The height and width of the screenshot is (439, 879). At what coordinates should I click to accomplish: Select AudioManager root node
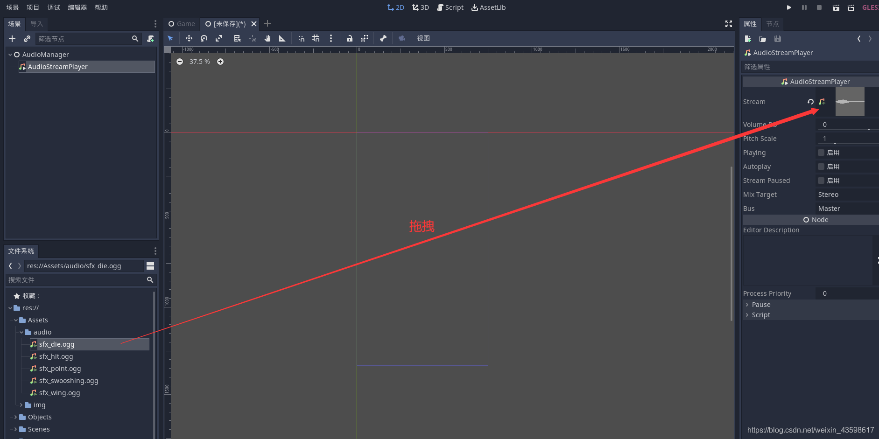[x=45, y=55]
